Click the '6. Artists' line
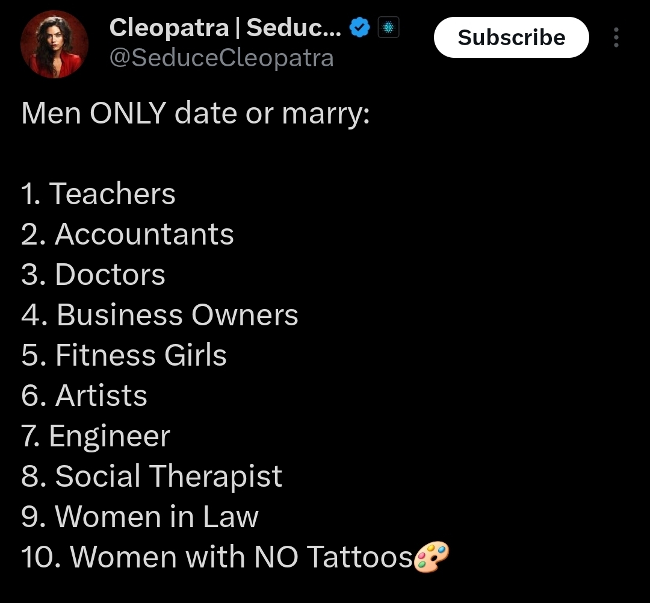Screen dimensions: 650x603 coord(84,396)
